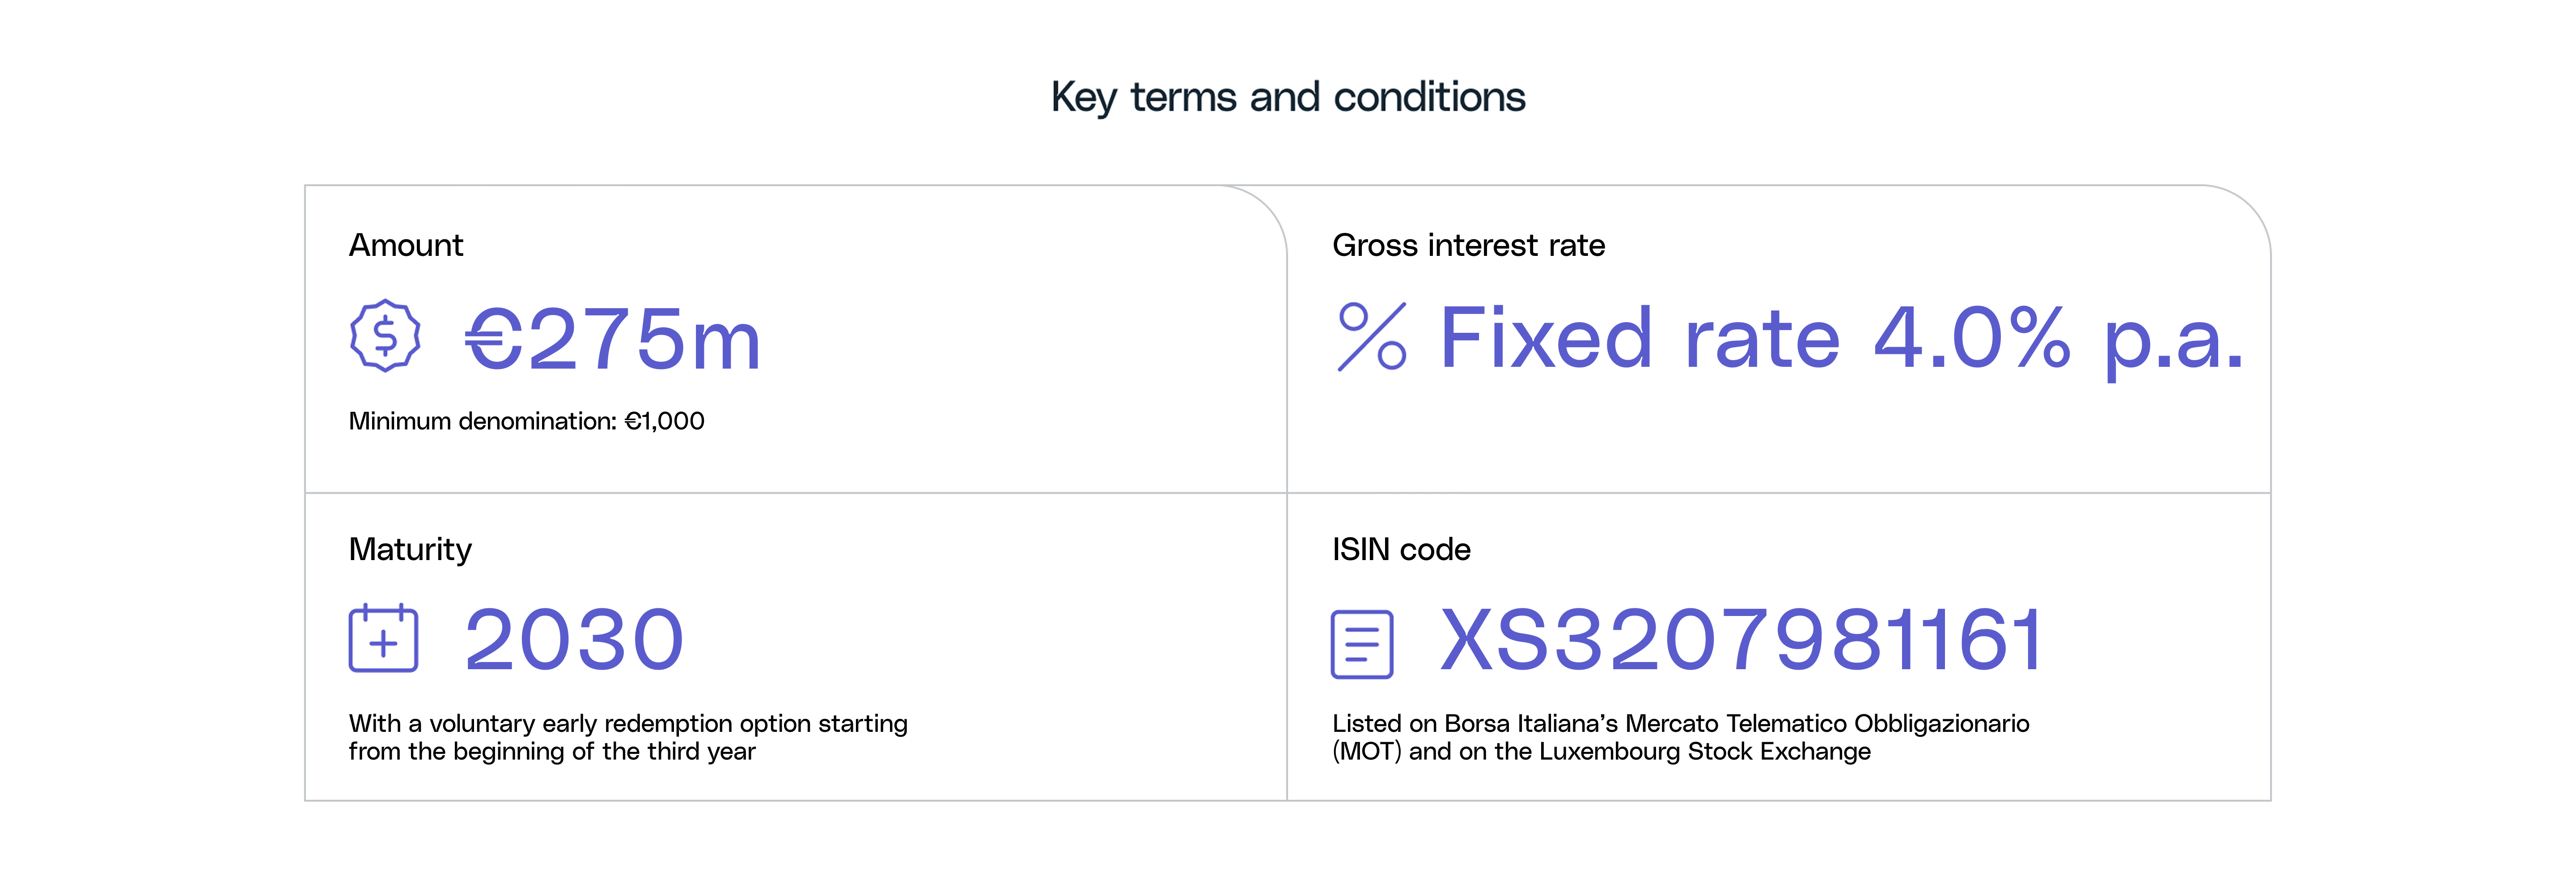The height and width of the screenshot is (875, 2576).
Task: Click the XS3207981161 ISIN number
Action: tap(1741, 640)
